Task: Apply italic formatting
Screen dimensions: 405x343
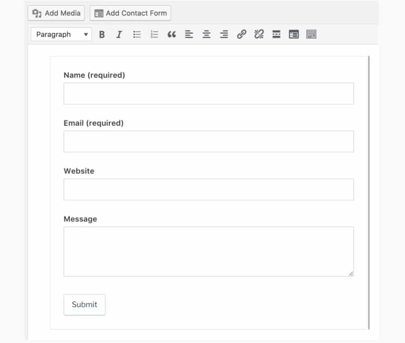Action: [x=118, y=34]
